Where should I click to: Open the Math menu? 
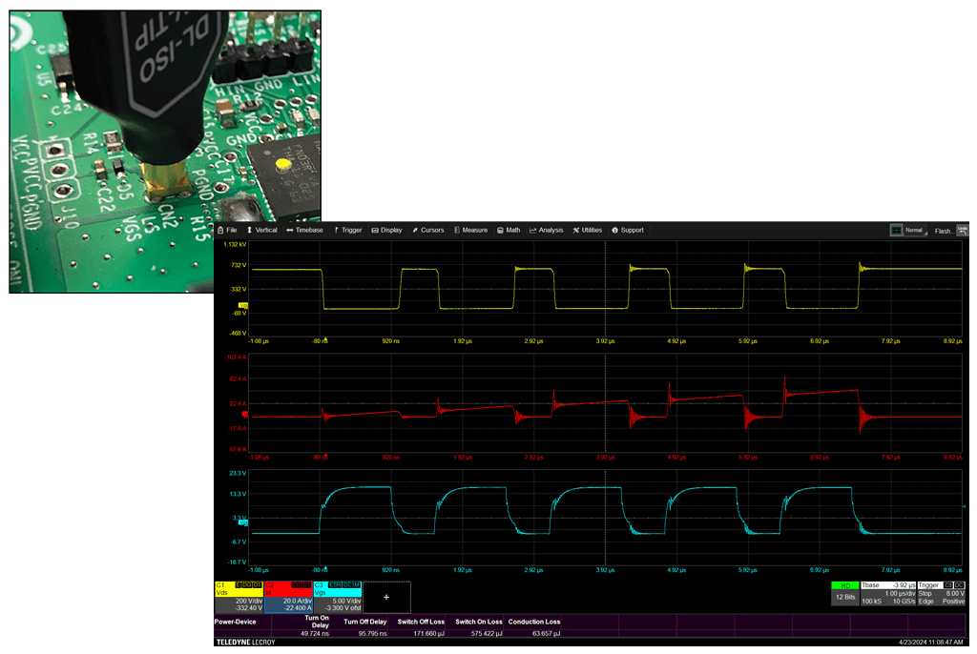[x=509, y=230]
